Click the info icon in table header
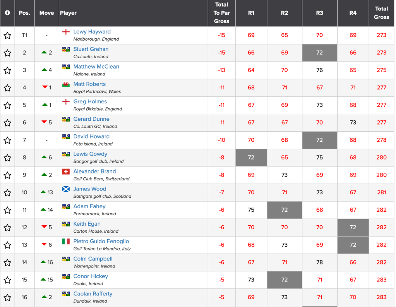396x307 pixels. point(7,13)
